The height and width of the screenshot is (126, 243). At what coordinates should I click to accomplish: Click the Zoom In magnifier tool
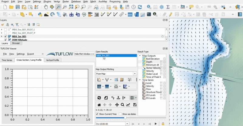pyautogui.click(x=58, y=7)
